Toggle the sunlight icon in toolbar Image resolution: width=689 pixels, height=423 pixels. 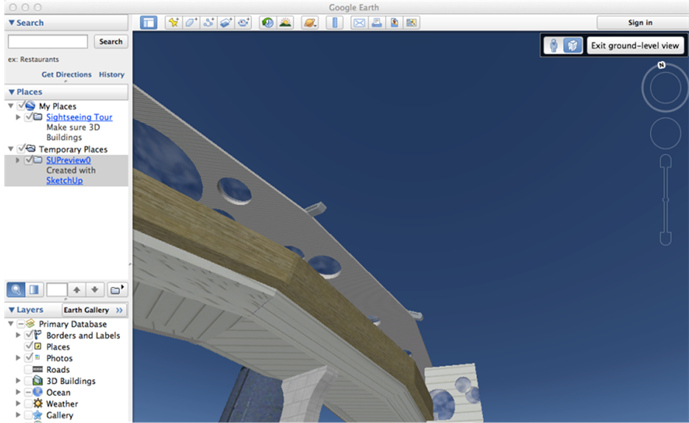click(285, 23)
